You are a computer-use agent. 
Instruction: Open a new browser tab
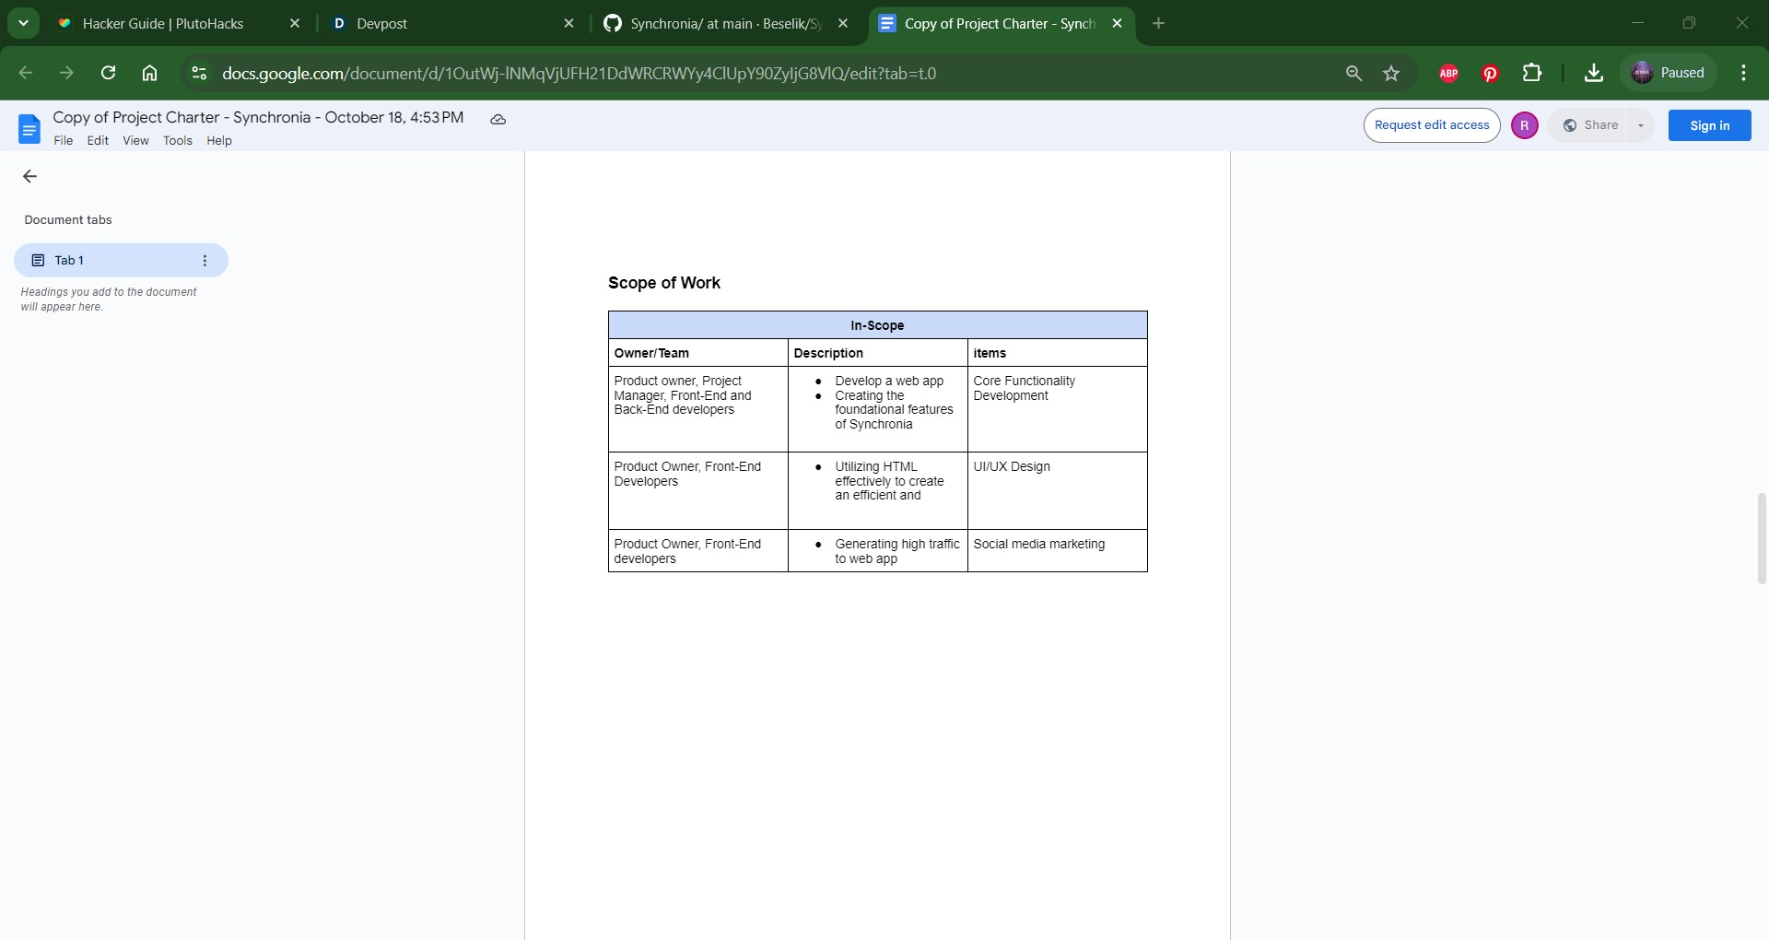(1159, 24)
